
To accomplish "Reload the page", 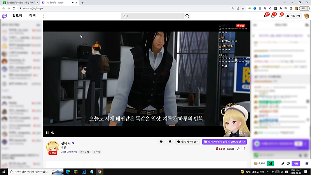I will tap(14, 9).
